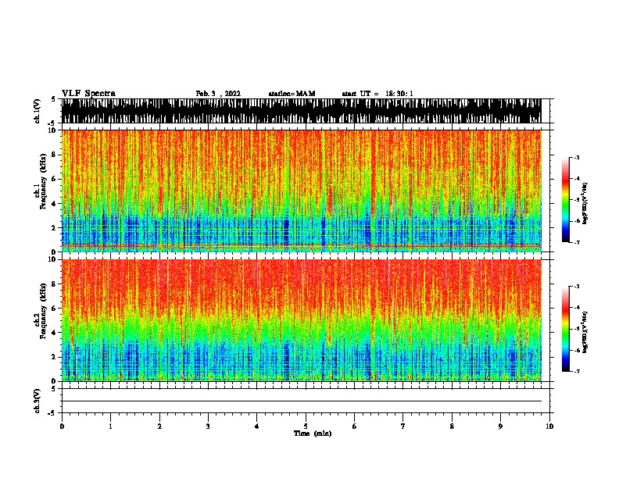
Task: Click the ch.1 color scale bar
Action: [566, 200]
